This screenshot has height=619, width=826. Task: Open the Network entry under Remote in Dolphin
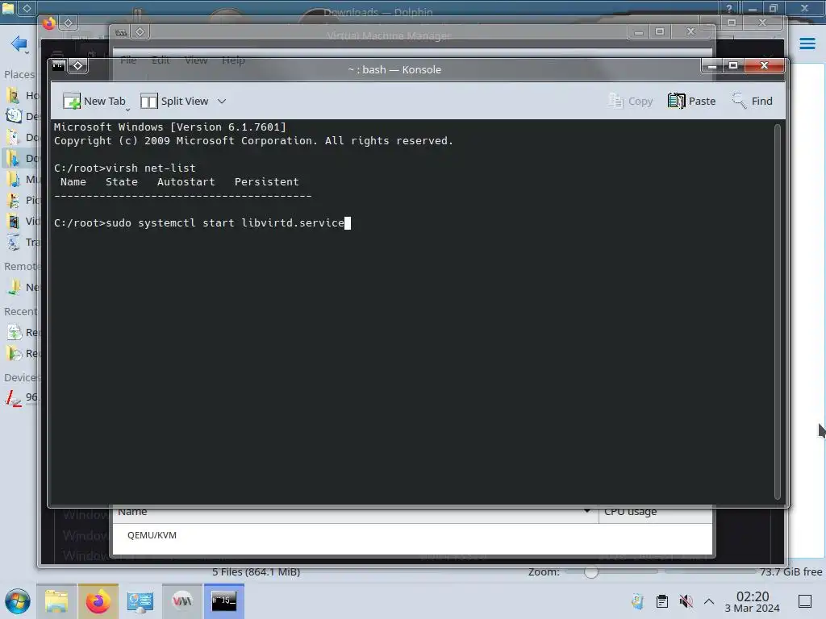[x=20, y=288]
